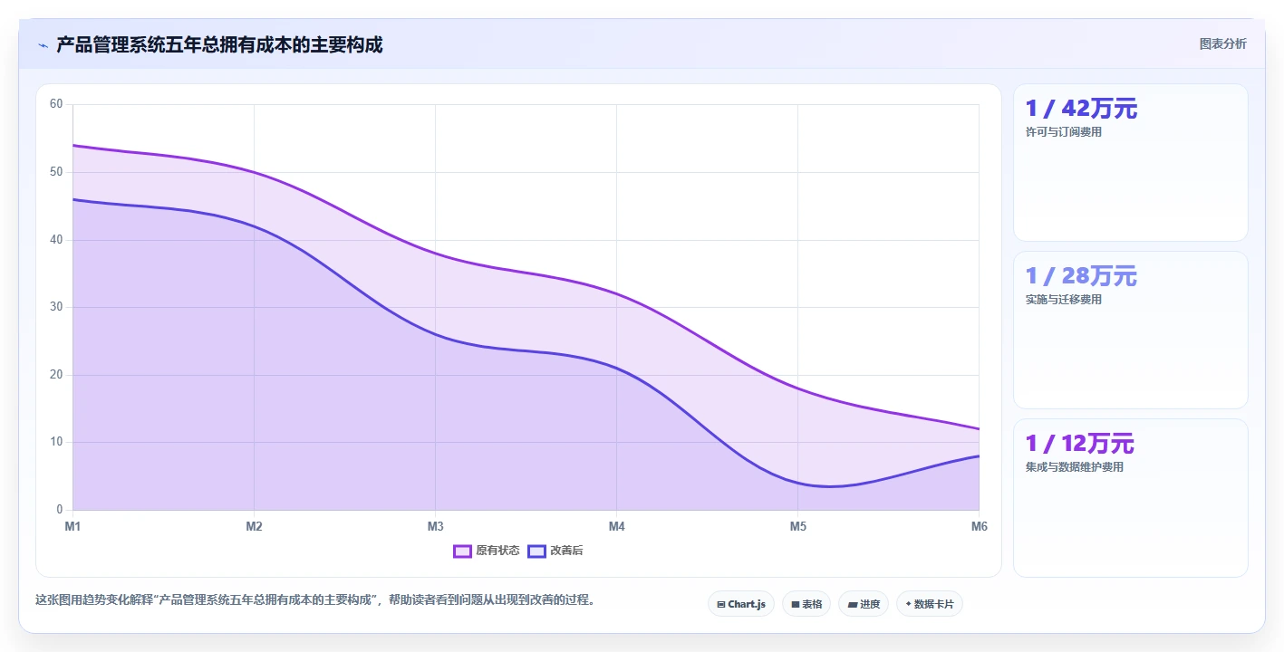Click the 集成与数据维护费用 caption text
This screenshot has height=652, width=1284.
pyautogui.click(x=1074, y=467)
